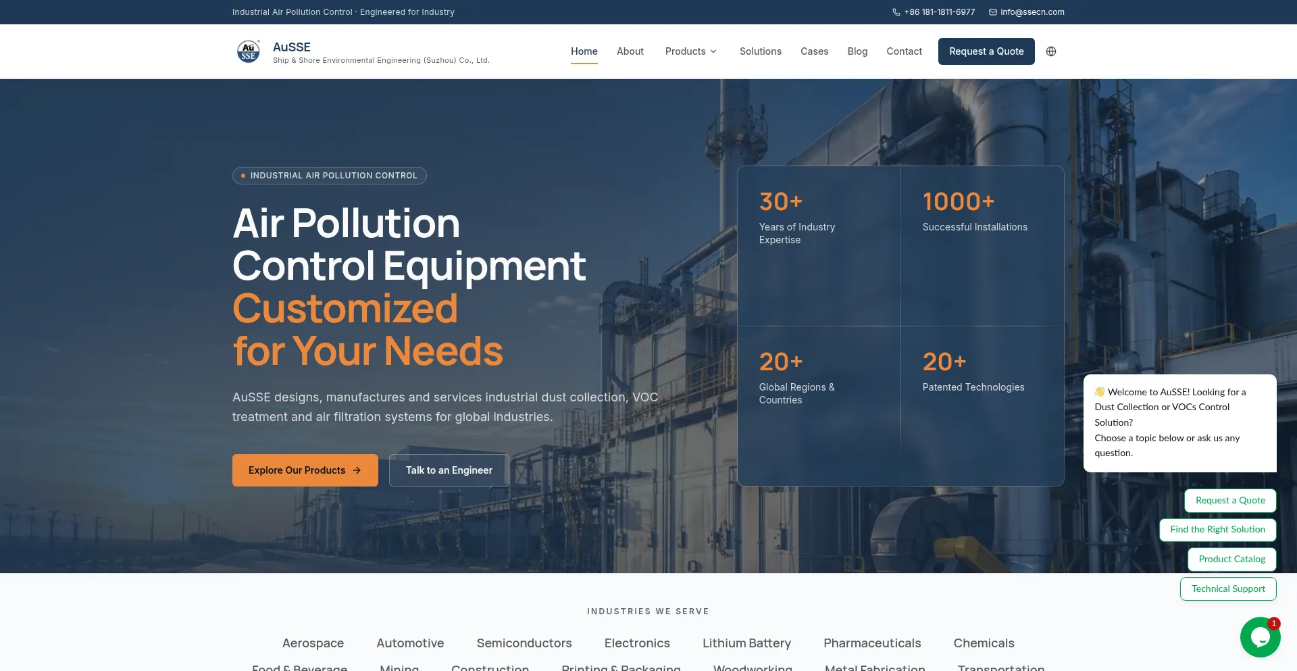Click the 30+ Years of Industry Expertise stat
Screen dimensions: 1297x671
819,246
